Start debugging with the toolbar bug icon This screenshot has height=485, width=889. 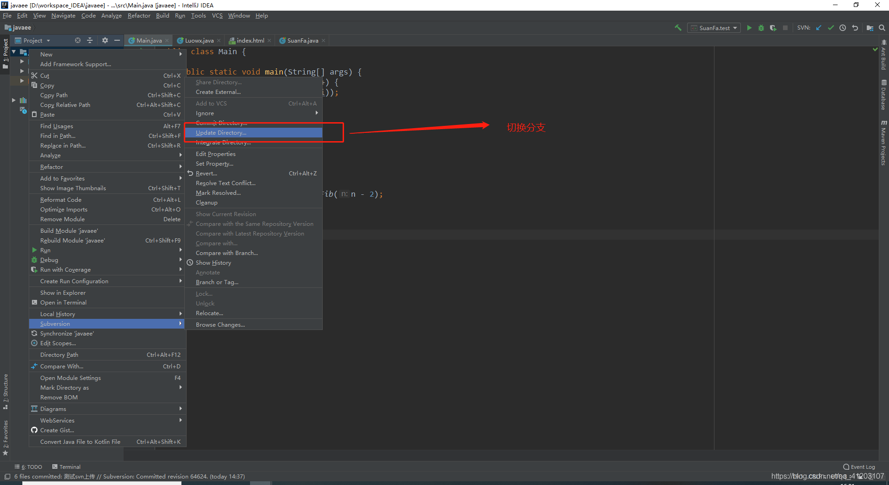click(x=761, y=28)
